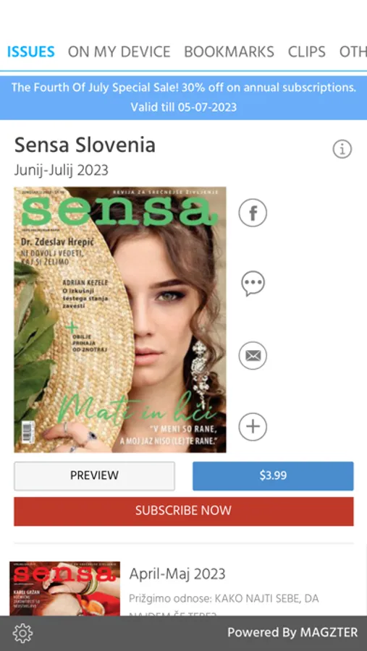Tap the Sensa Slovenia magazine title
Image resolution: width=367 pixels, height=651 pixels.
coord(85,145)
